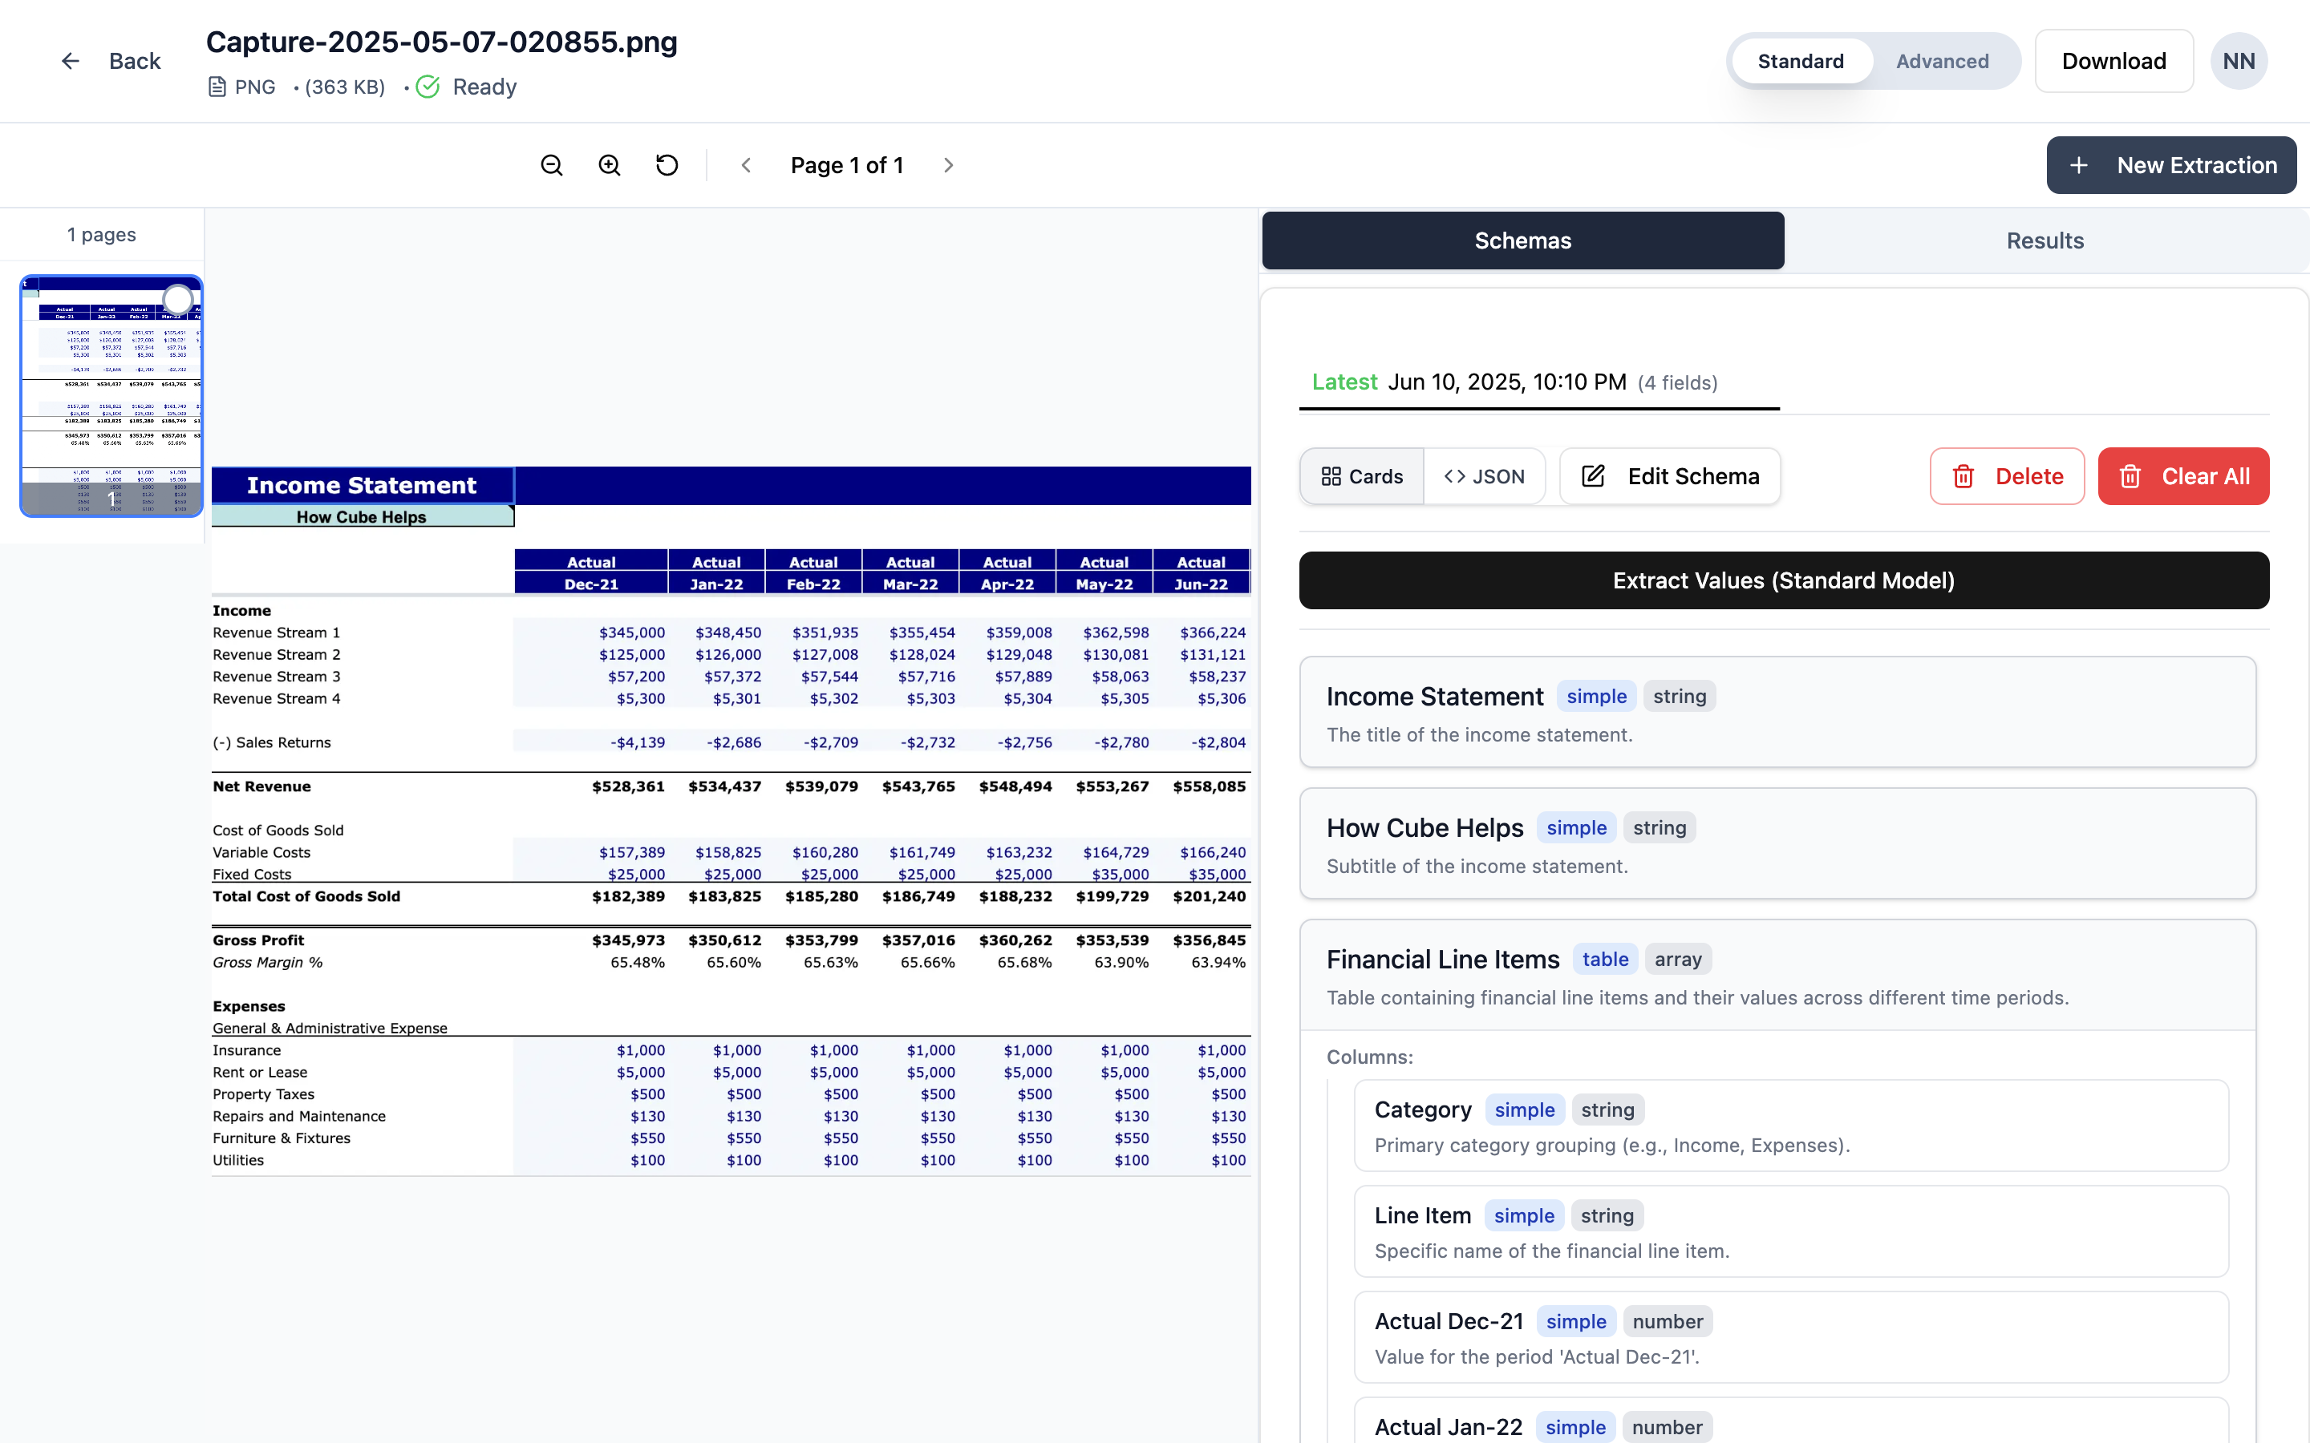
Task: Select the Latest Jun 10 schema version tab
Action: 1514,382
